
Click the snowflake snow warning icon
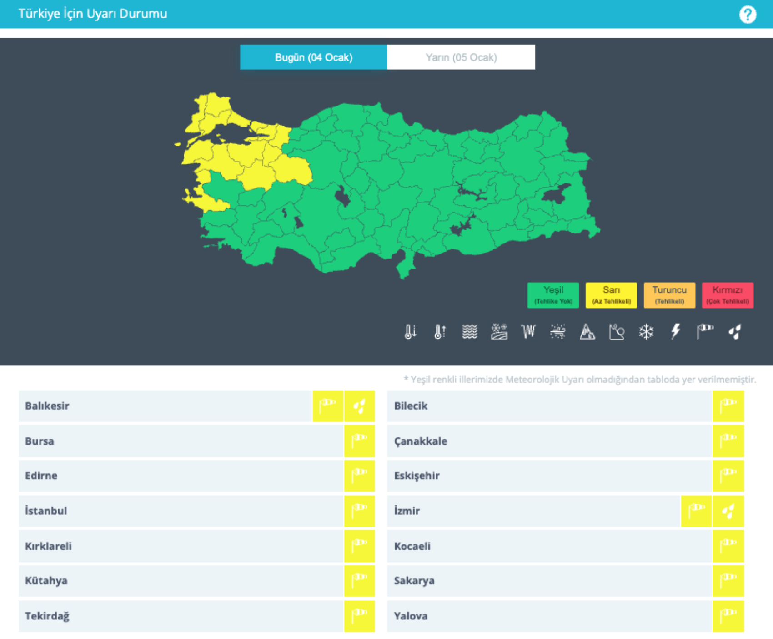pos(646,332)
